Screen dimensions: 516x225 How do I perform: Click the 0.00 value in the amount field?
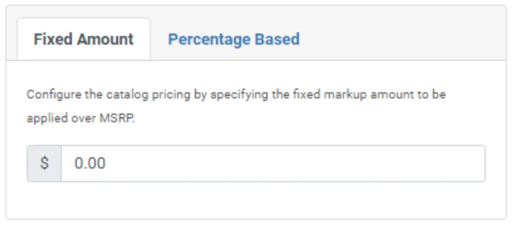[90, 163]
